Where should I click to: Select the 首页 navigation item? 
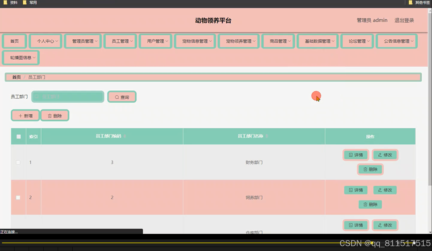pyautogui.click(x=14, y=41)
